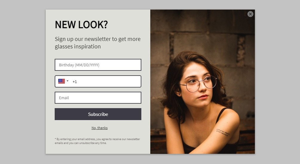Click the Subscribe button
This screenshot has height=164, width=300.
coord(98,114)
